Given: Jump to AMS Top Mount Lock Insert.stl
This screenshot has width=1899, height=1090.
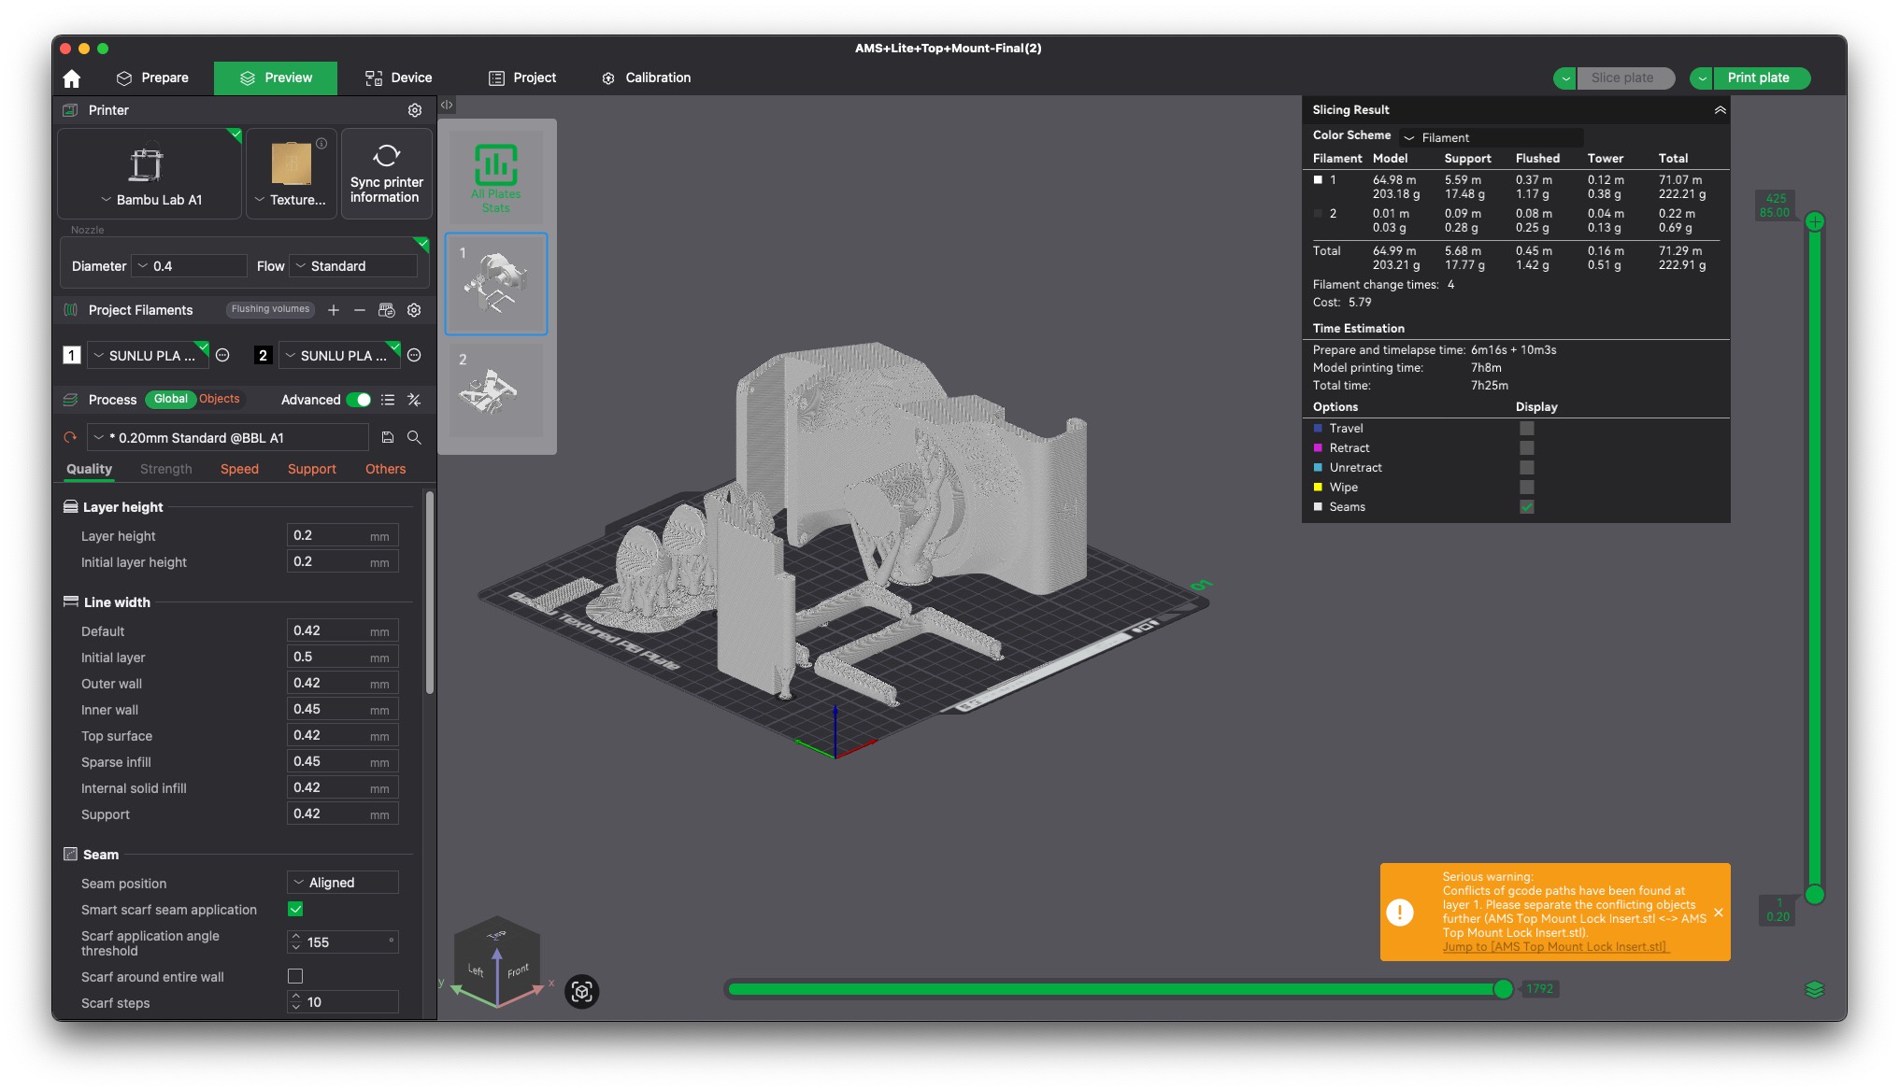Looking at the screenshot, I should (x=1555, y=947).
